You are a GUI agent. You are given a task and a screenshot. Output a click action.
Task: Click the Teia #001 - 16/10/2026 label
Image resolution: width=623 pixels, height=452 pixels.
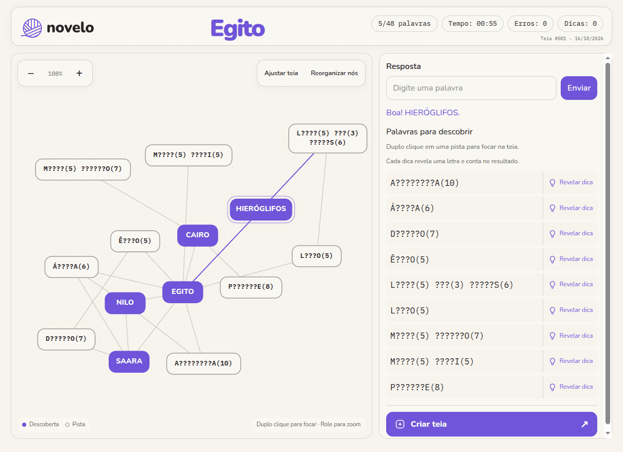point(572,39)
